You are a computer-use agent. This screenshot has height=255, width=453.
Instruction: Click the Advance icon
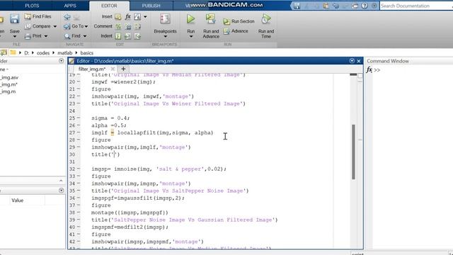[x=226, y=31]
